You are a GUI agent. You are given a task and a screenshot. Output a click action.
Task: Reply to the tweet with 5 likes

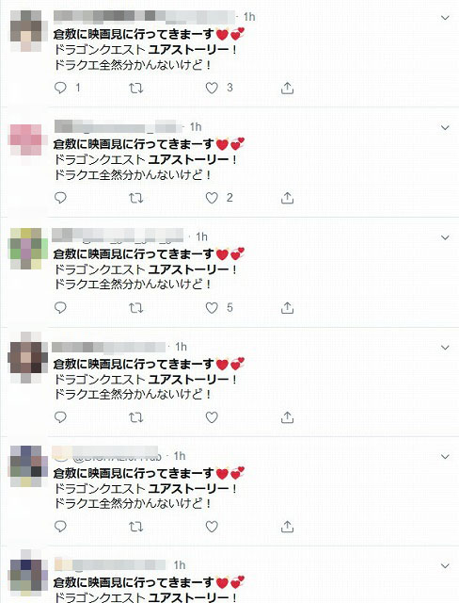click(60, 308)
